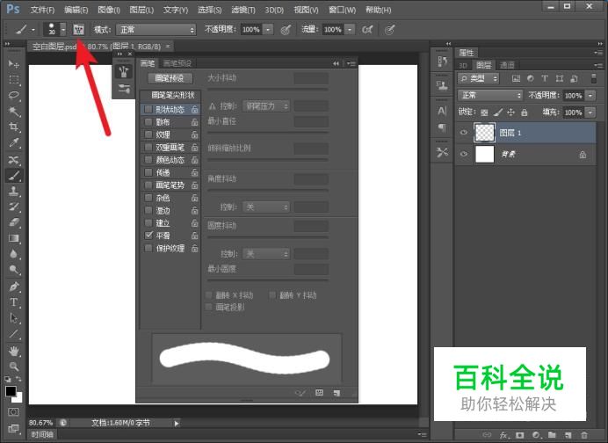Select the Gradient tool

[14, 238]
